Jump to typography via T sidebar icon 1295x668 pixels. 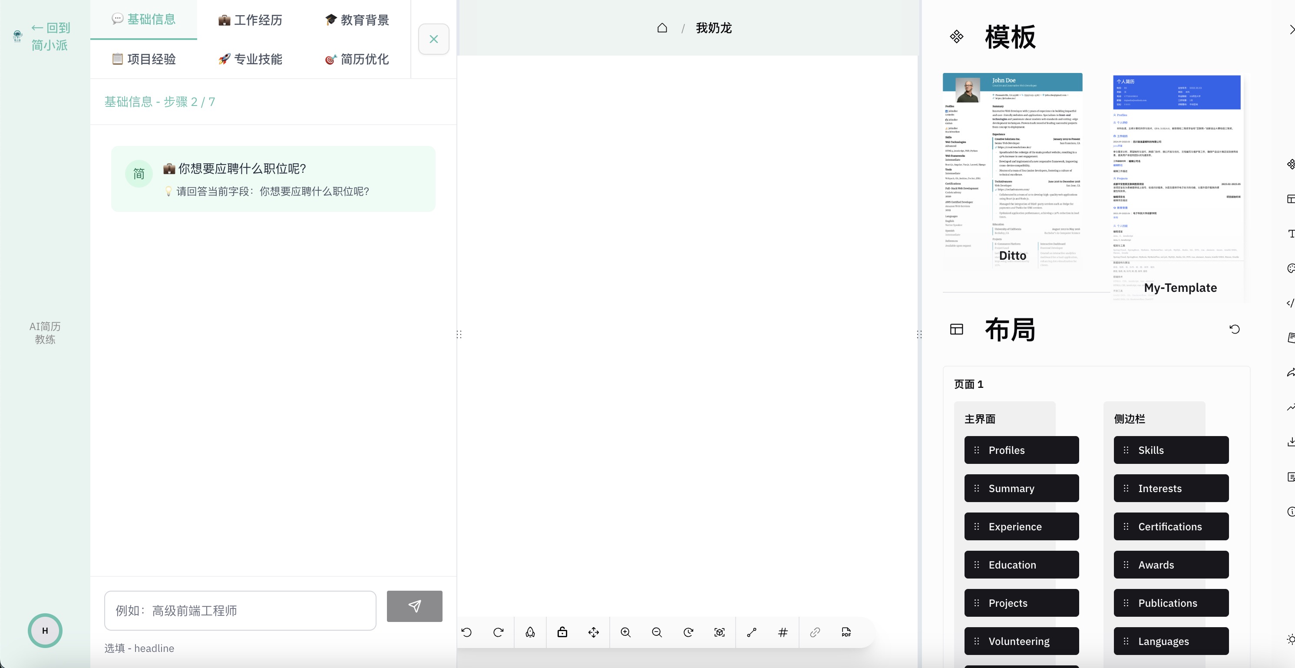pos(1291,234)
